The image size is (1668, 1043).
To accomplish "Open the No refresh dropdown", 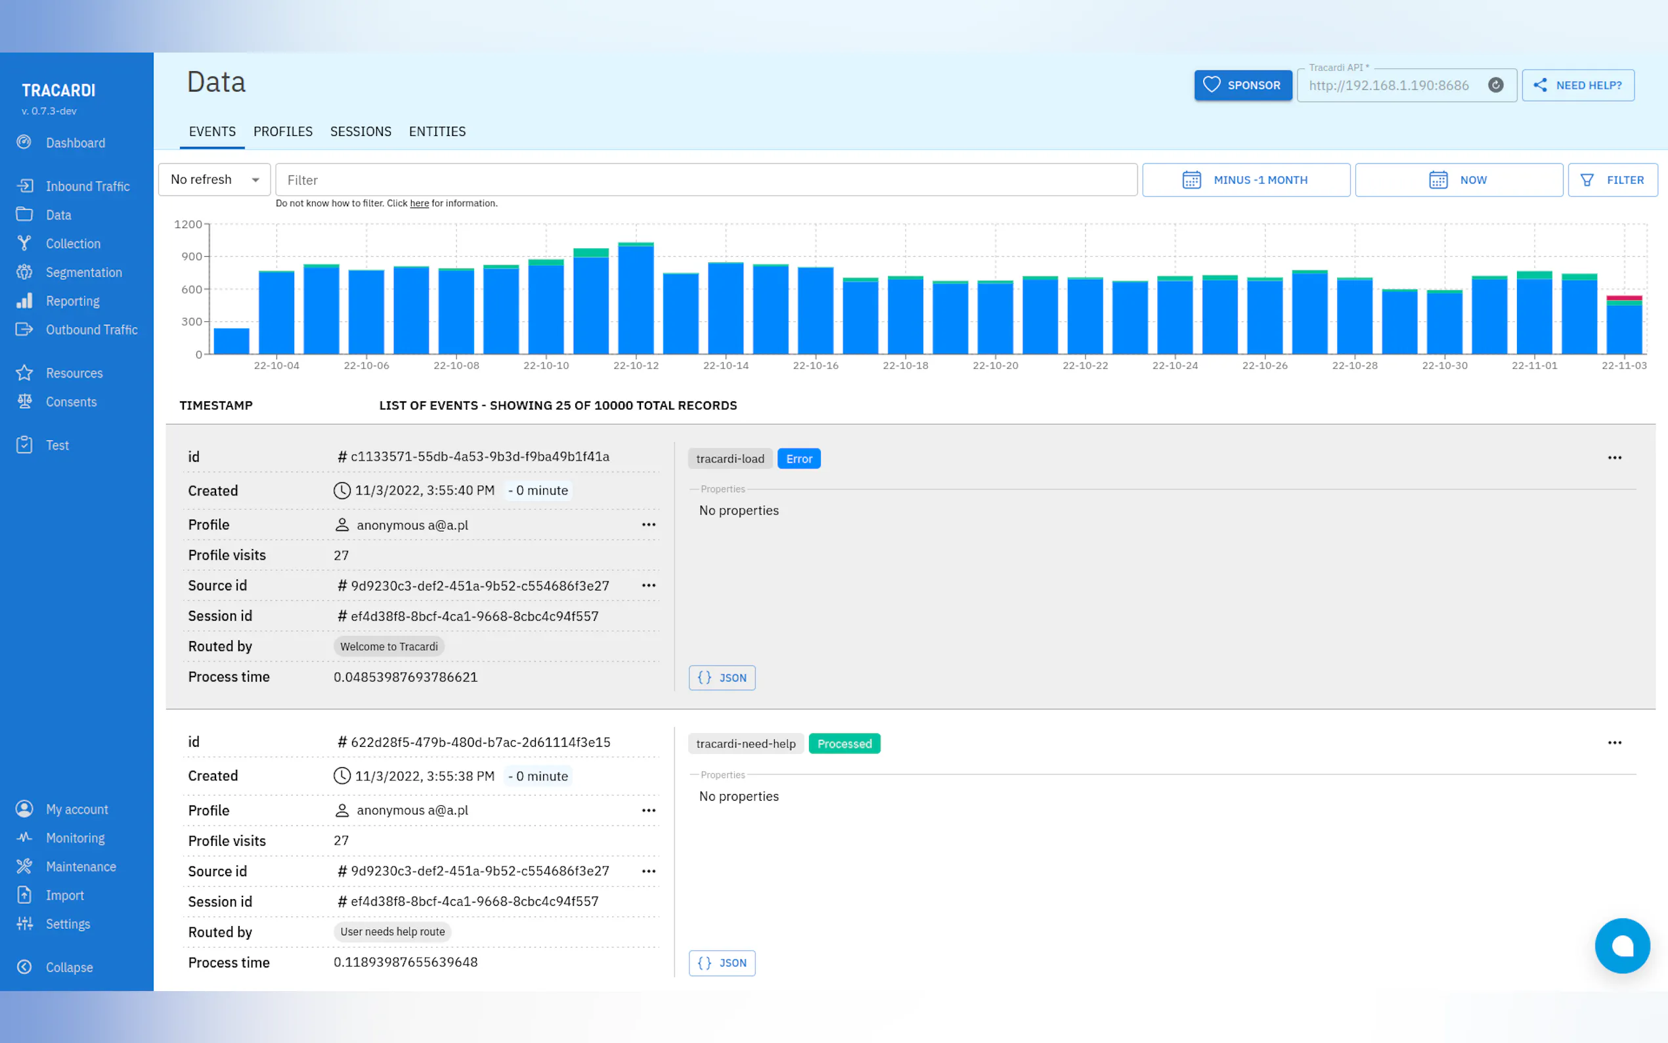I will point(214,179).
